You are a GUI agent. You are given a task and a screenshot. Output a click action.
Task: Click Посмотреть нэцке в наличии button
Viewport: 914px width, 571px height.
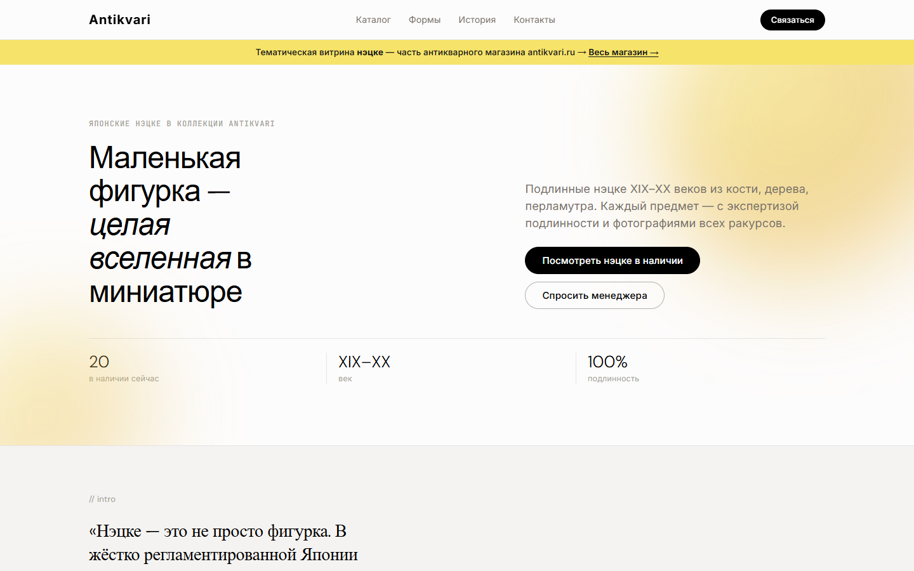612,260
